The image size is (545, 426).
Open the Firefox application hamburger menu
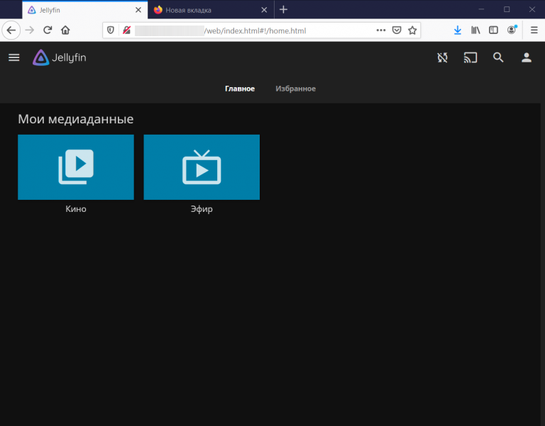[534, 30]
